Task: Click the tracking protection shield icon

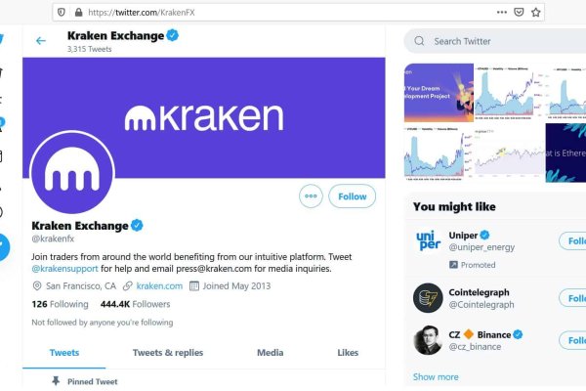Action: coord(63,12)
